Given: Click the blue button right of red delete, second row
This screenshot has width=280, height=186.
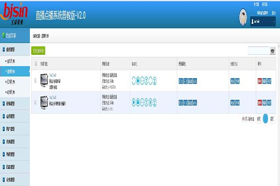Looking at the screenshot, I should pyautogui.click(x=264, y=103).
